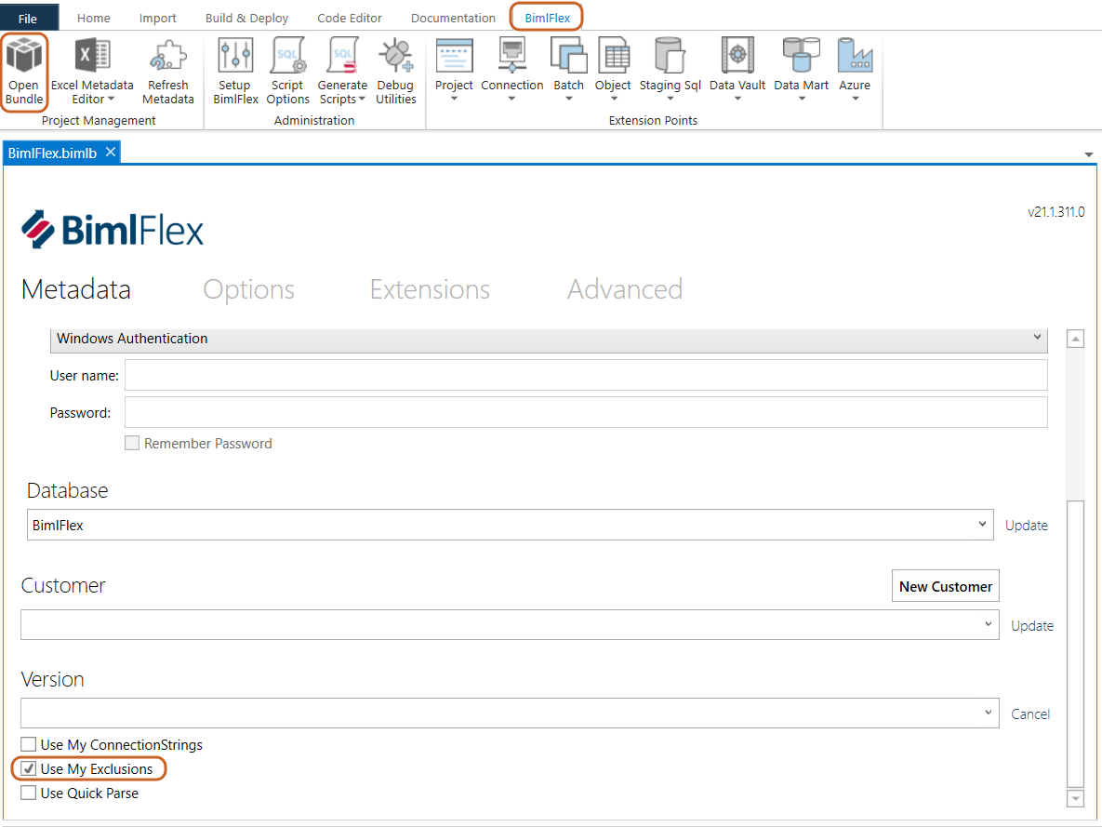Screen dimensions: 1102x827
Task: Click in the User name field
Action: coord(586,375)
